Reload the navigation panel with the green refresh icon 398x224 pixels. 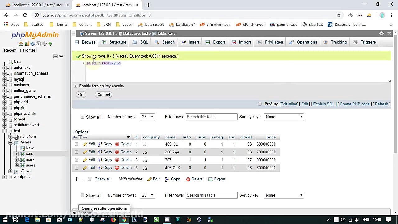tap(50, 44)
